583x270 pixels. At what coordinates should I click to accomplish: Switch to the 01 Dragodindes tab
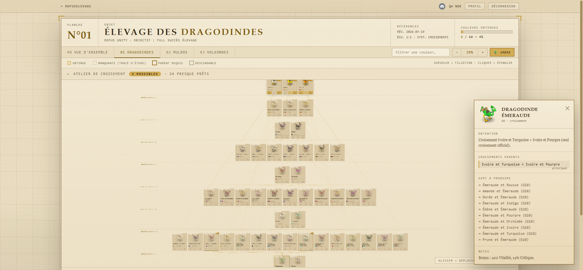[137, 52]
